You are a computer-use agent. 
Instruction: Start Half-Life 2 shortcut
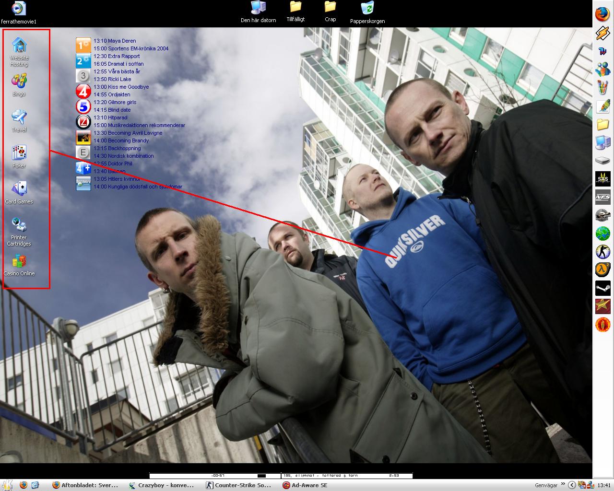click(602, 269)
